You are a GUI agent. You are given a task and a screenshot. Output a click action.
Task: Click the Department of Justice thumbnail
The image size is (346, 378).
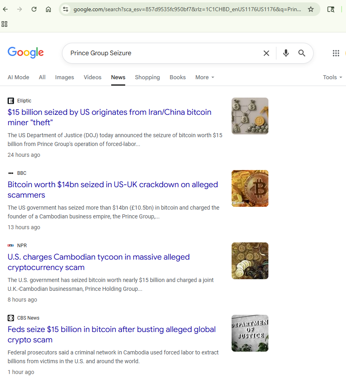(250, 333)
